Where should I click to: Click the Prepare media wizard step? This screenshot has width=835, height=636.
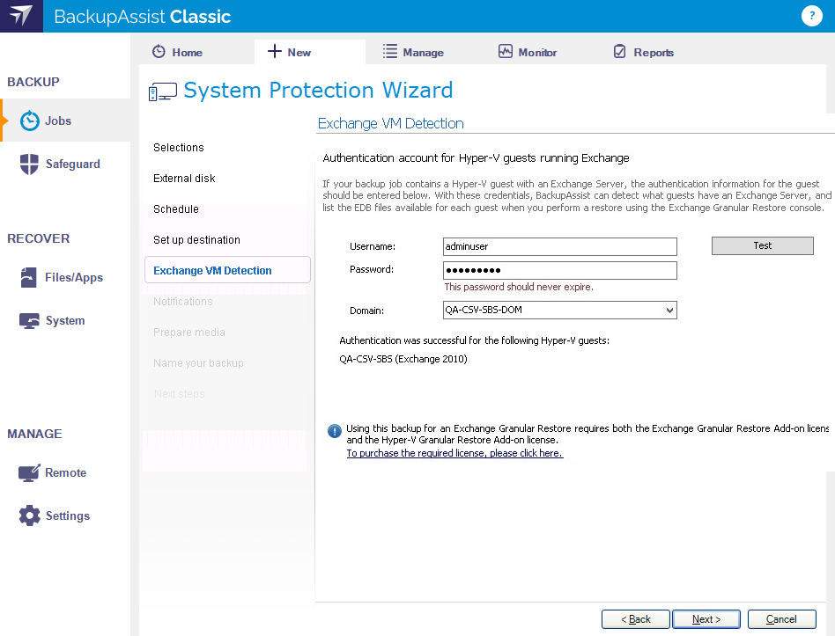tap(189, 333)
